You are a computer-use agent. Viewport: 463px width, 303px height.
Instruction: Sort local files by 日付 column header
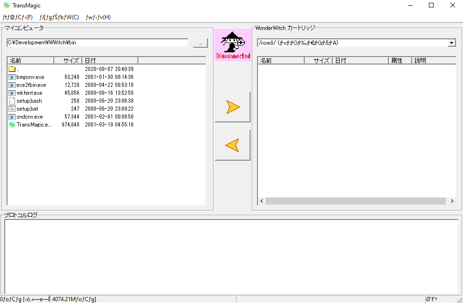[x=110, y=61]
